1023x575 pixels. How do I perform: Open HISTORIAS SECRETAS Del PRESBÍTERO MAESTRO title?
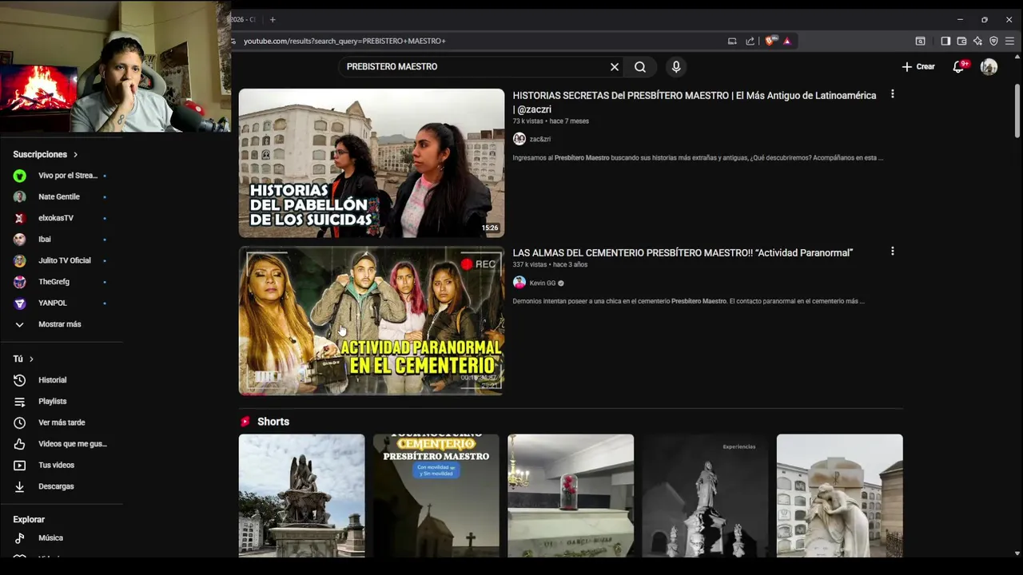[x=695, y=102]
